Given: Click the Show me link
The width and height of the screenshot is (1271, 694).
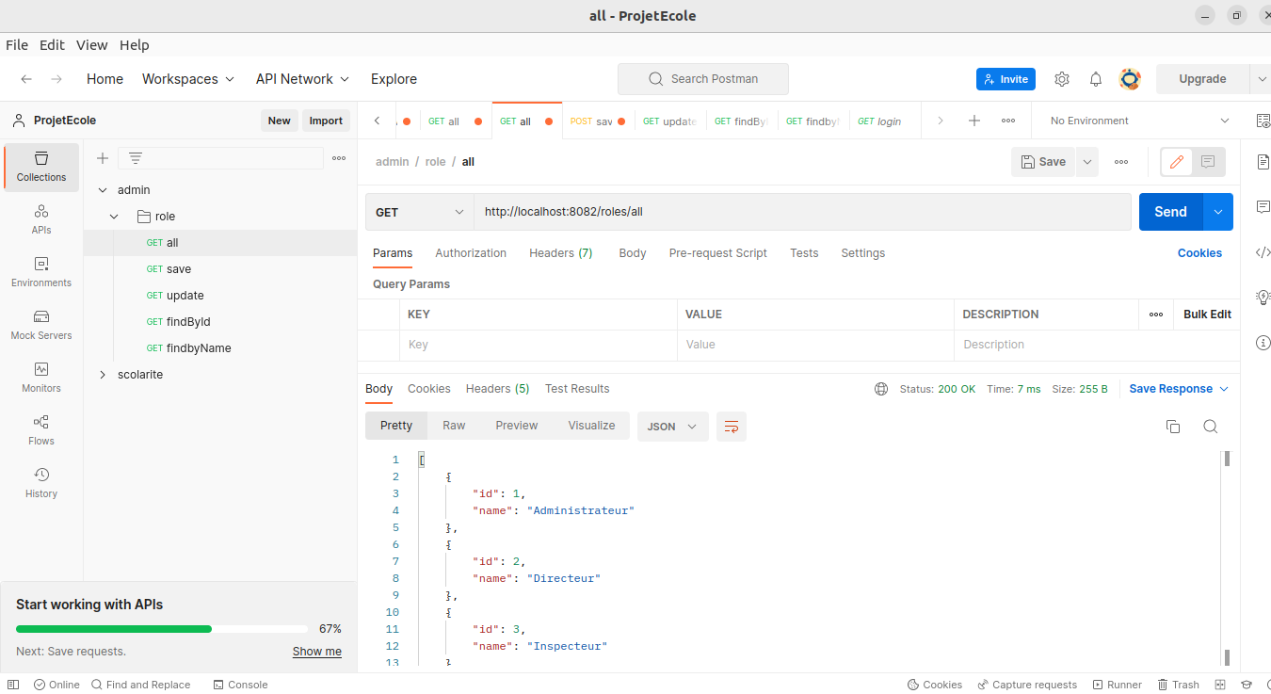Looking at the screenshot, I should pos(317,652).
